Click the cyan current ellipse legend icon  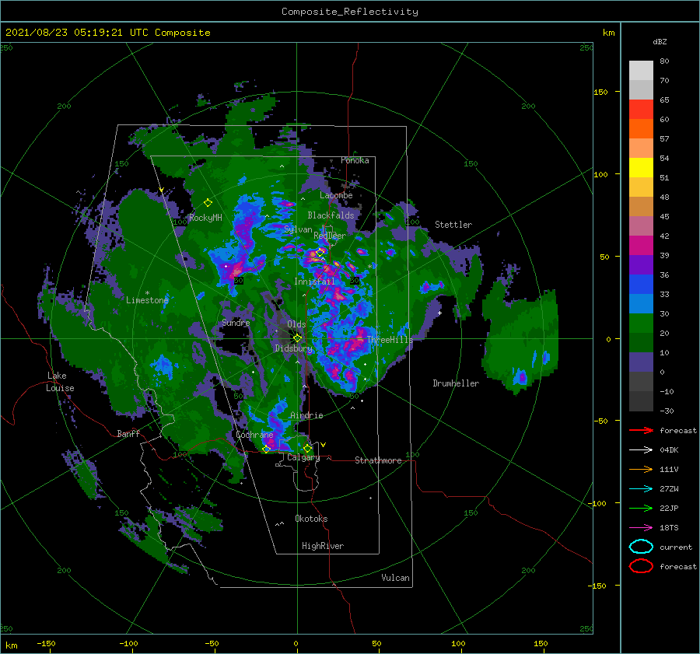coord(641,547)
